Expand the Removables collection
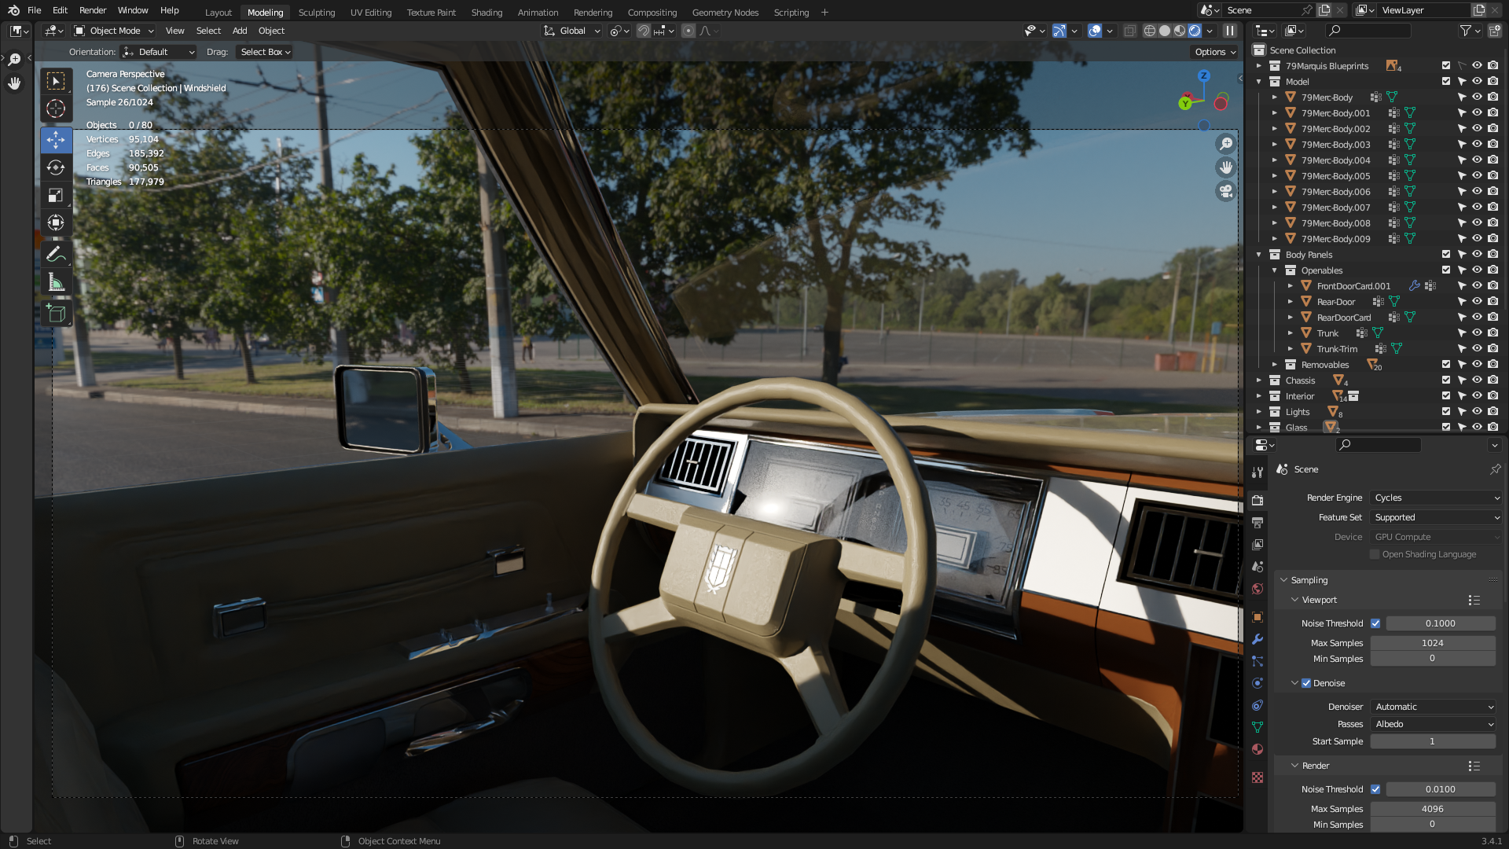Image resolution: width=1509 pixels, height=849 pixels. pos(1275,365)
